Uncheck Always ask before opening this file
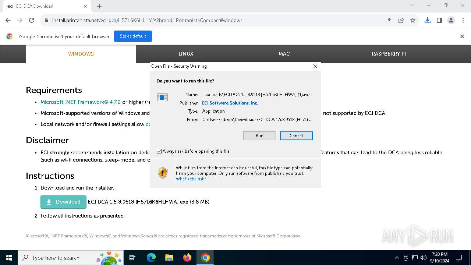 [x=159, y=151]
